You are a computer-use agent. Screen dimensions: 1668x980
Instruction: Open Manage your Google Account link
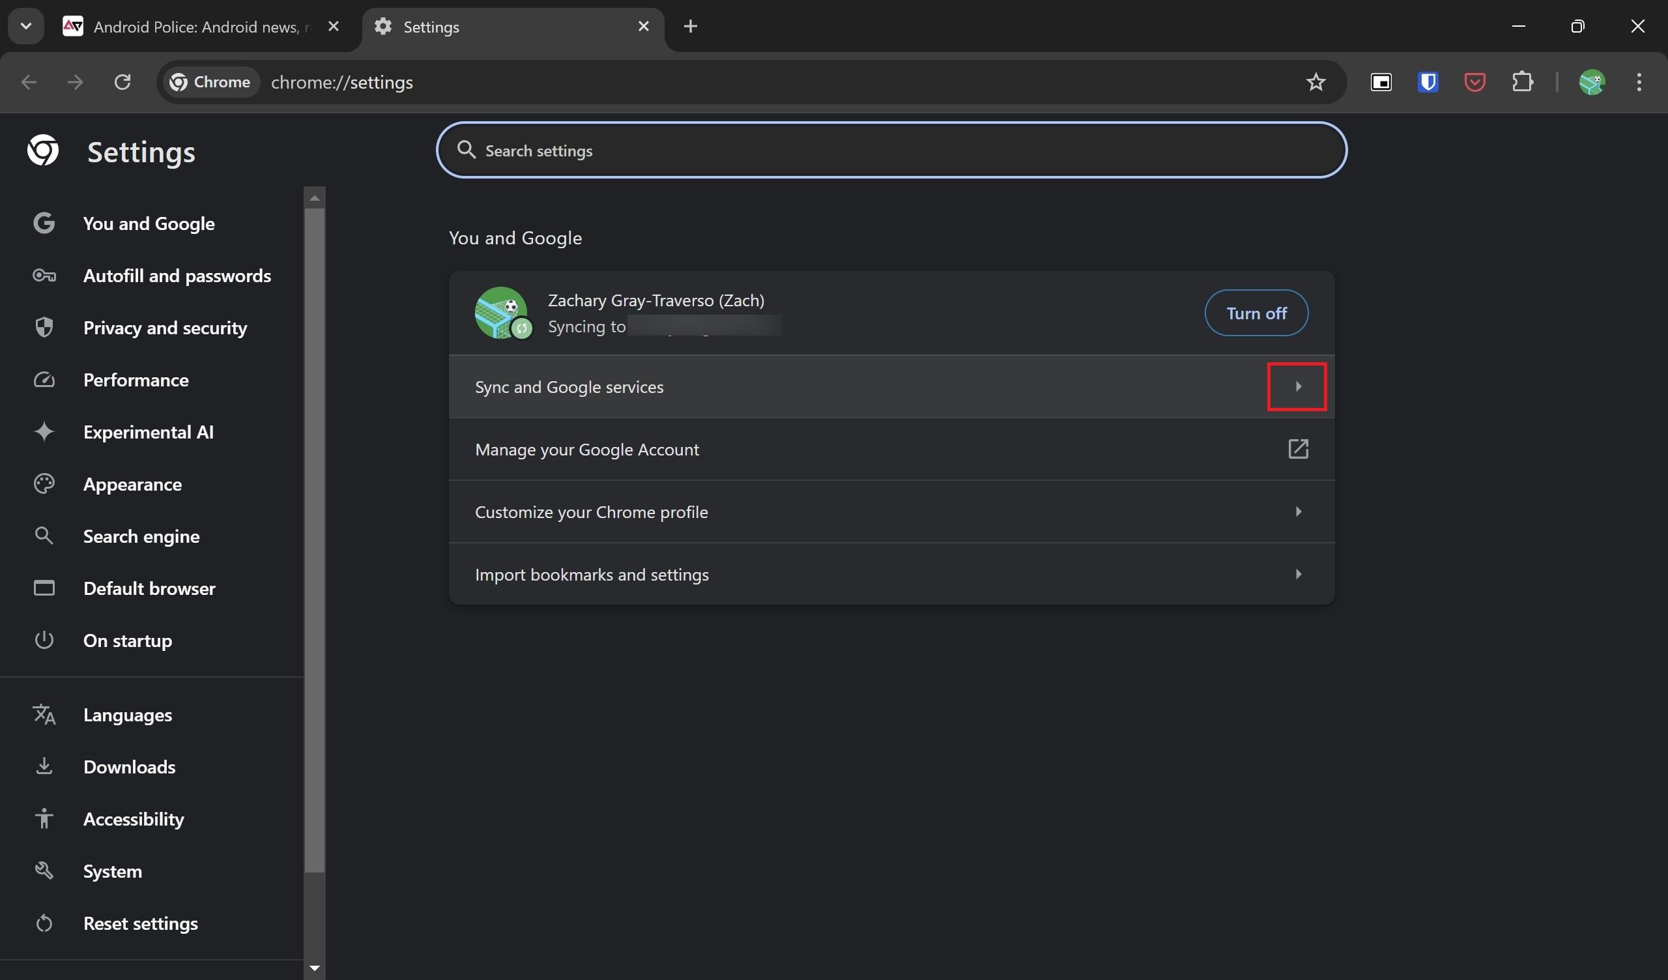pyautogui.click(x=891, y=448)
